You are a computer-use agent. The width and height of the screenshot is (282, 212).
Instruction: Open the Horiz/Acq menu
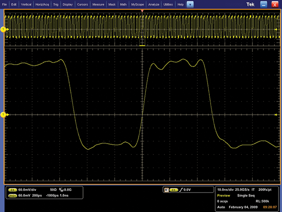tap(42, 4)
